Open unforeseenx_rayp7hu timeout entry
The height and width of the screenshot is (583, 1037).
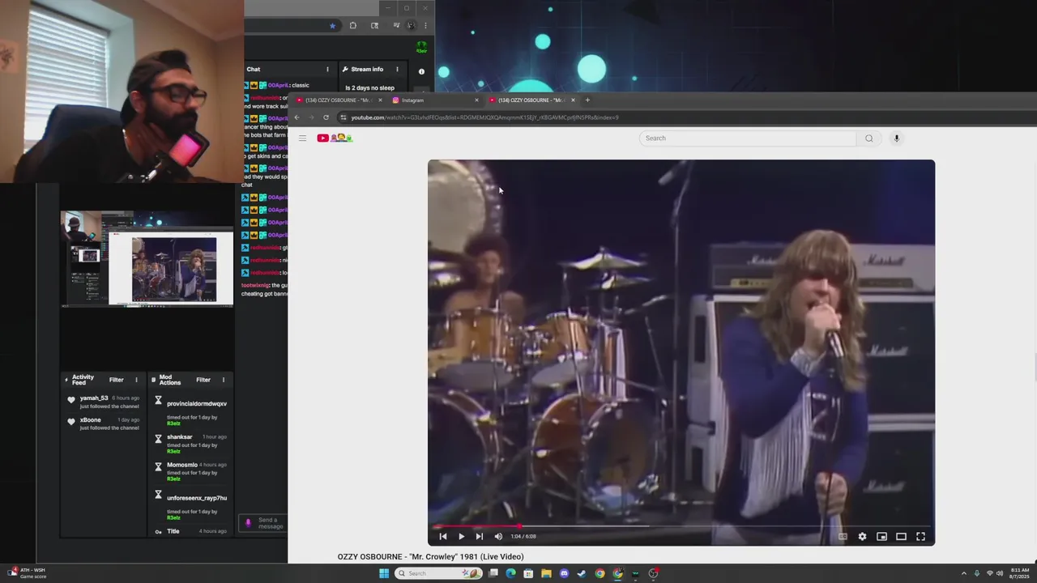tap(190, 507)
